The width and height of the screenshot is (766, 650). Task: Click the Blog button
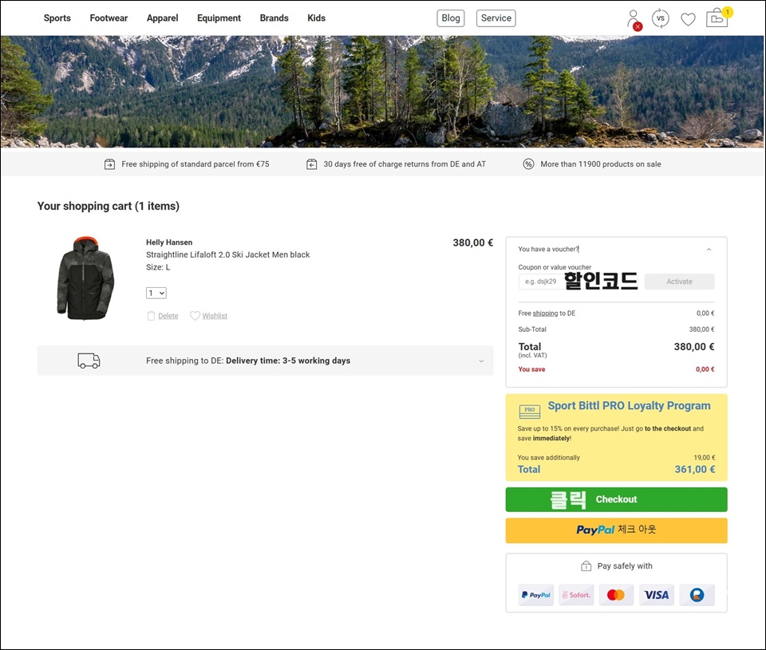coord(450,18)
